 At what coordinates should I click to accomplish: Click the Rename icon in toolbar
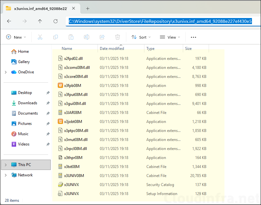click(87, 37)
